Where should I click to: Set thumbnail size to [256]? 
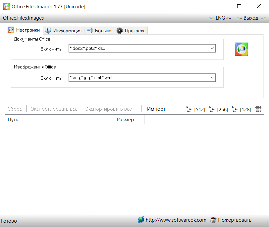pos(219,109)
